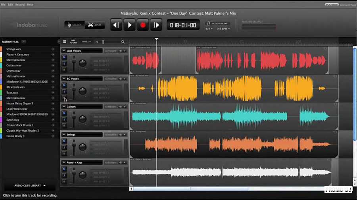Click Add Effect 3 on Piano + Keys
357x200 pixels.
[101, 181]
